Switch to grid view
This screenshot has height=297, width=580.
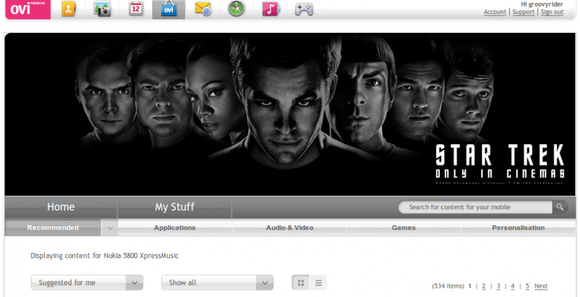300,283
